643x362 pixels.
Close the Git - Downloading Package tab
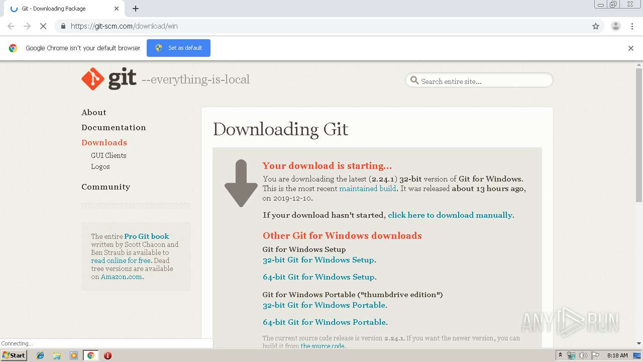click(117, 9)
